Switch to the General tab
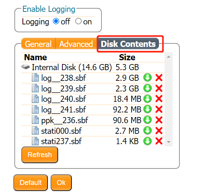This screenshot has width=208, height=196. 38,43
